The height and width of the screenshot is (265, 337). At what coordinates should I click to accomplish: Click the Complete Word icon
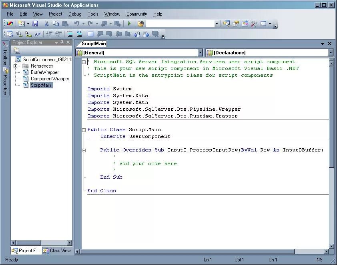[x=38, y=34]
